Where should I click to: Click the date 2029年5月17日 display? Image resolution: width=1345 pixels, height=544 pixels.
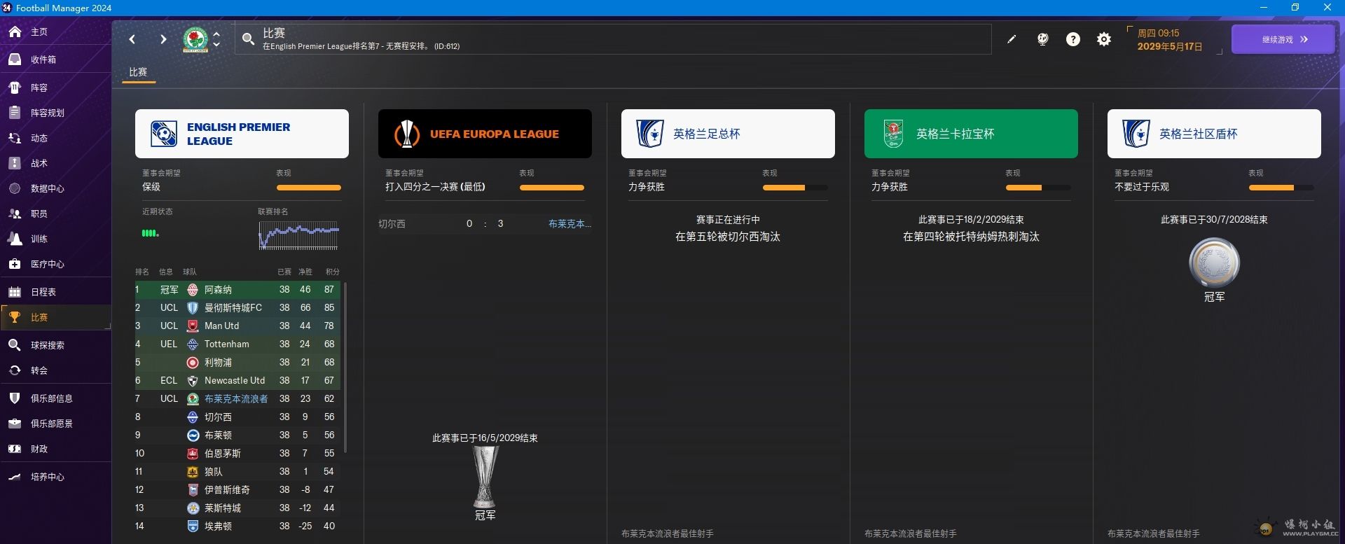coord(1169,47)
